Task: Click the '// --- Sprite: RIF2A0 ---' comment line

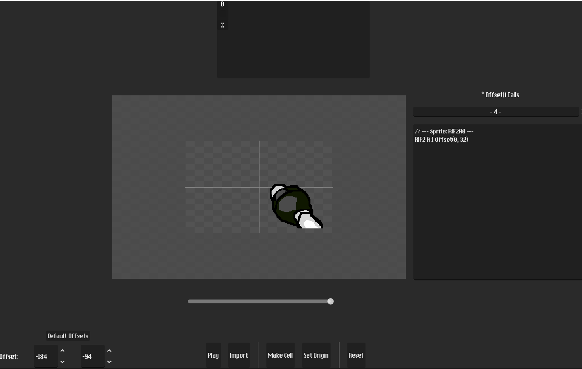Action: (x=444, y=131)
